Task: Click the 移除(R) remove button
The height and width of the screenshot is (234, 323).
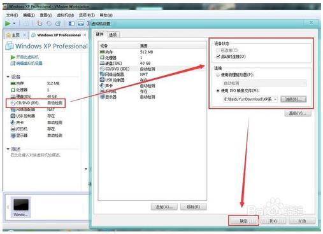Action: click(194, 207)
